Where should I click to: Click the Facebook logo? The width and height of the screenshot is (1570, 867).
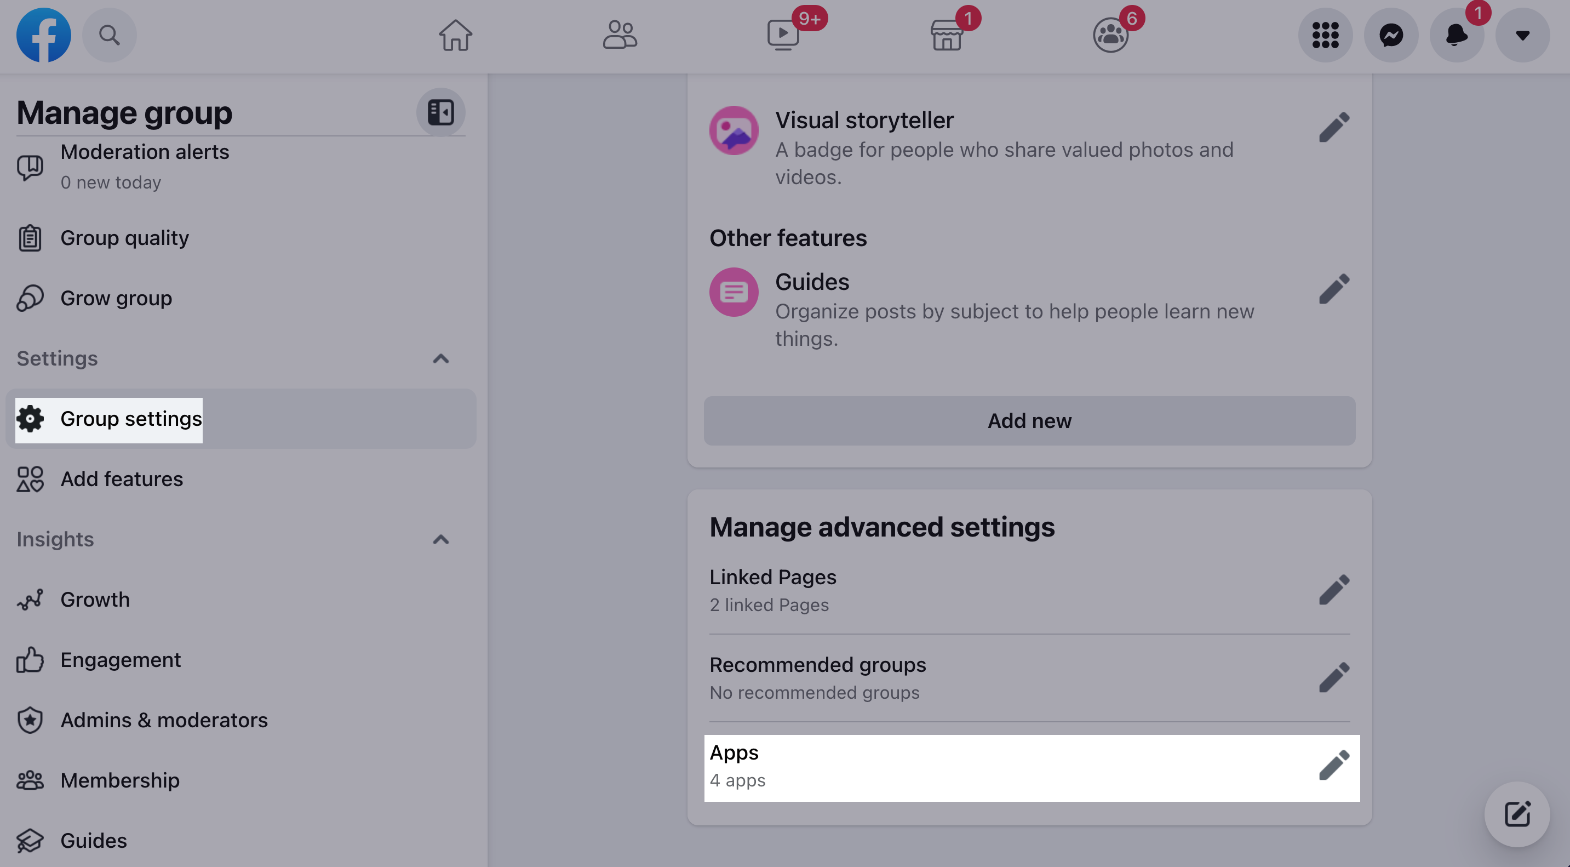[43, 35]
